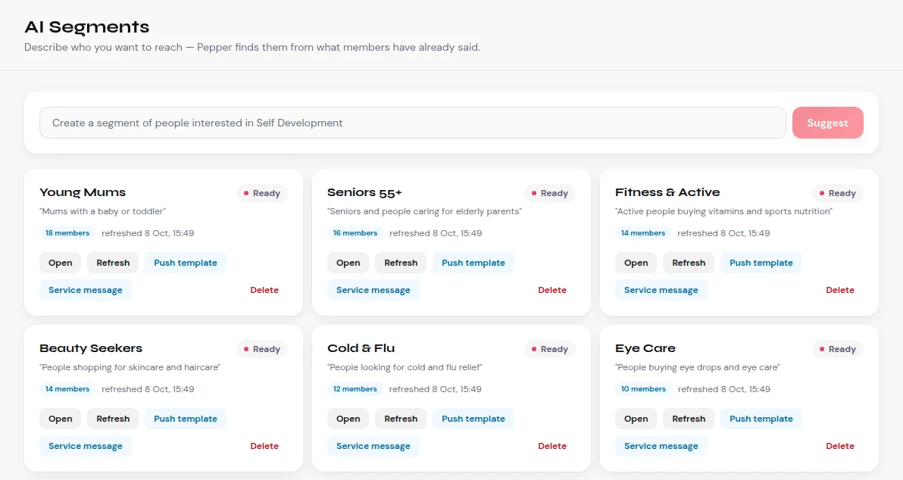Click the "16 members" badge
The image size is (903, 480).
[355, 233]
